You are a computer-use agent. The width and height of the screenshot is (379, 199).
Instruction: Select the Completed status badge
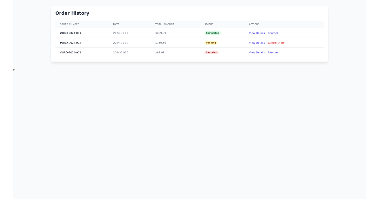pos(212,33)
